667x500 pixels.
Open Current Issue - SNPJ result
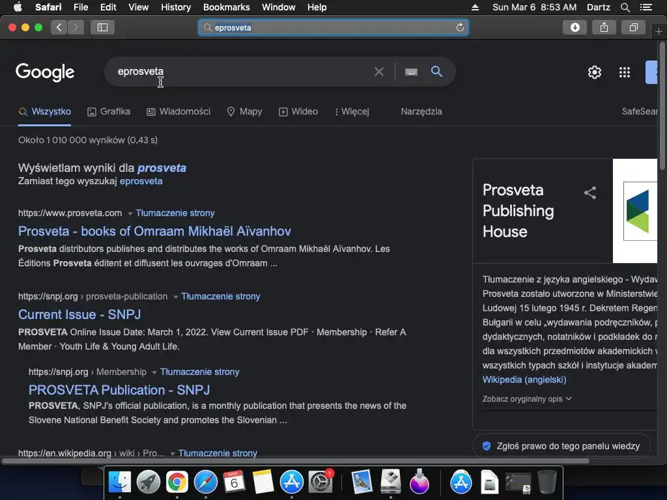tap(79, 314)
